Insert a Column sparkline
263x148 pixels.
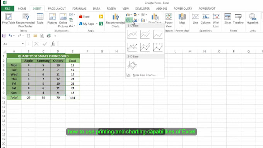[x=205, y=19]
